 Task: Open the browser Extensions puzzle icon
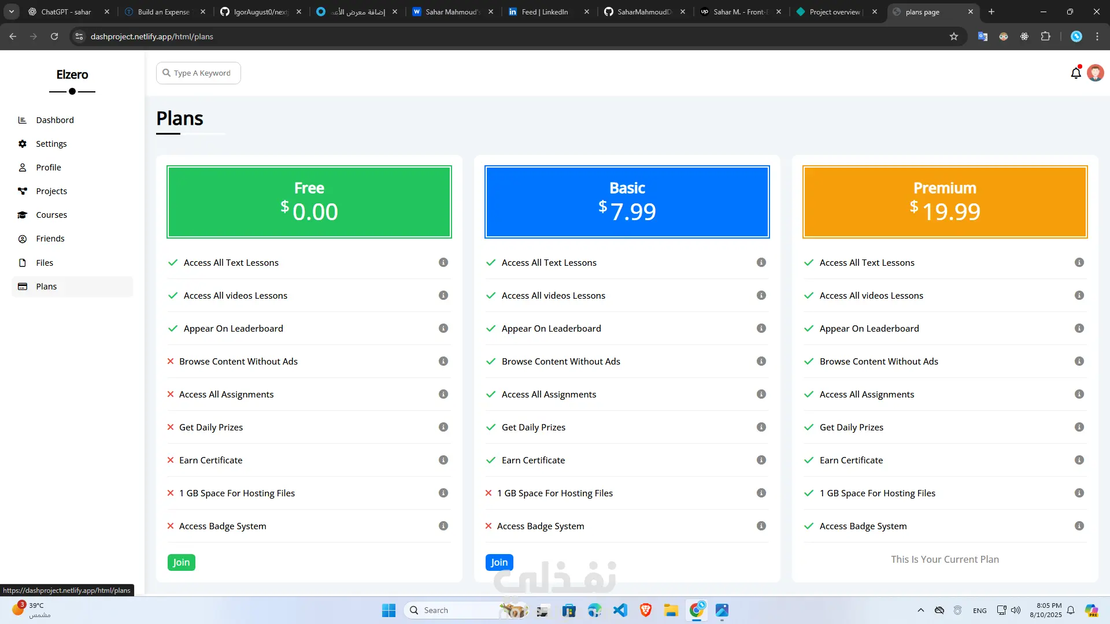coord(1045,36)
